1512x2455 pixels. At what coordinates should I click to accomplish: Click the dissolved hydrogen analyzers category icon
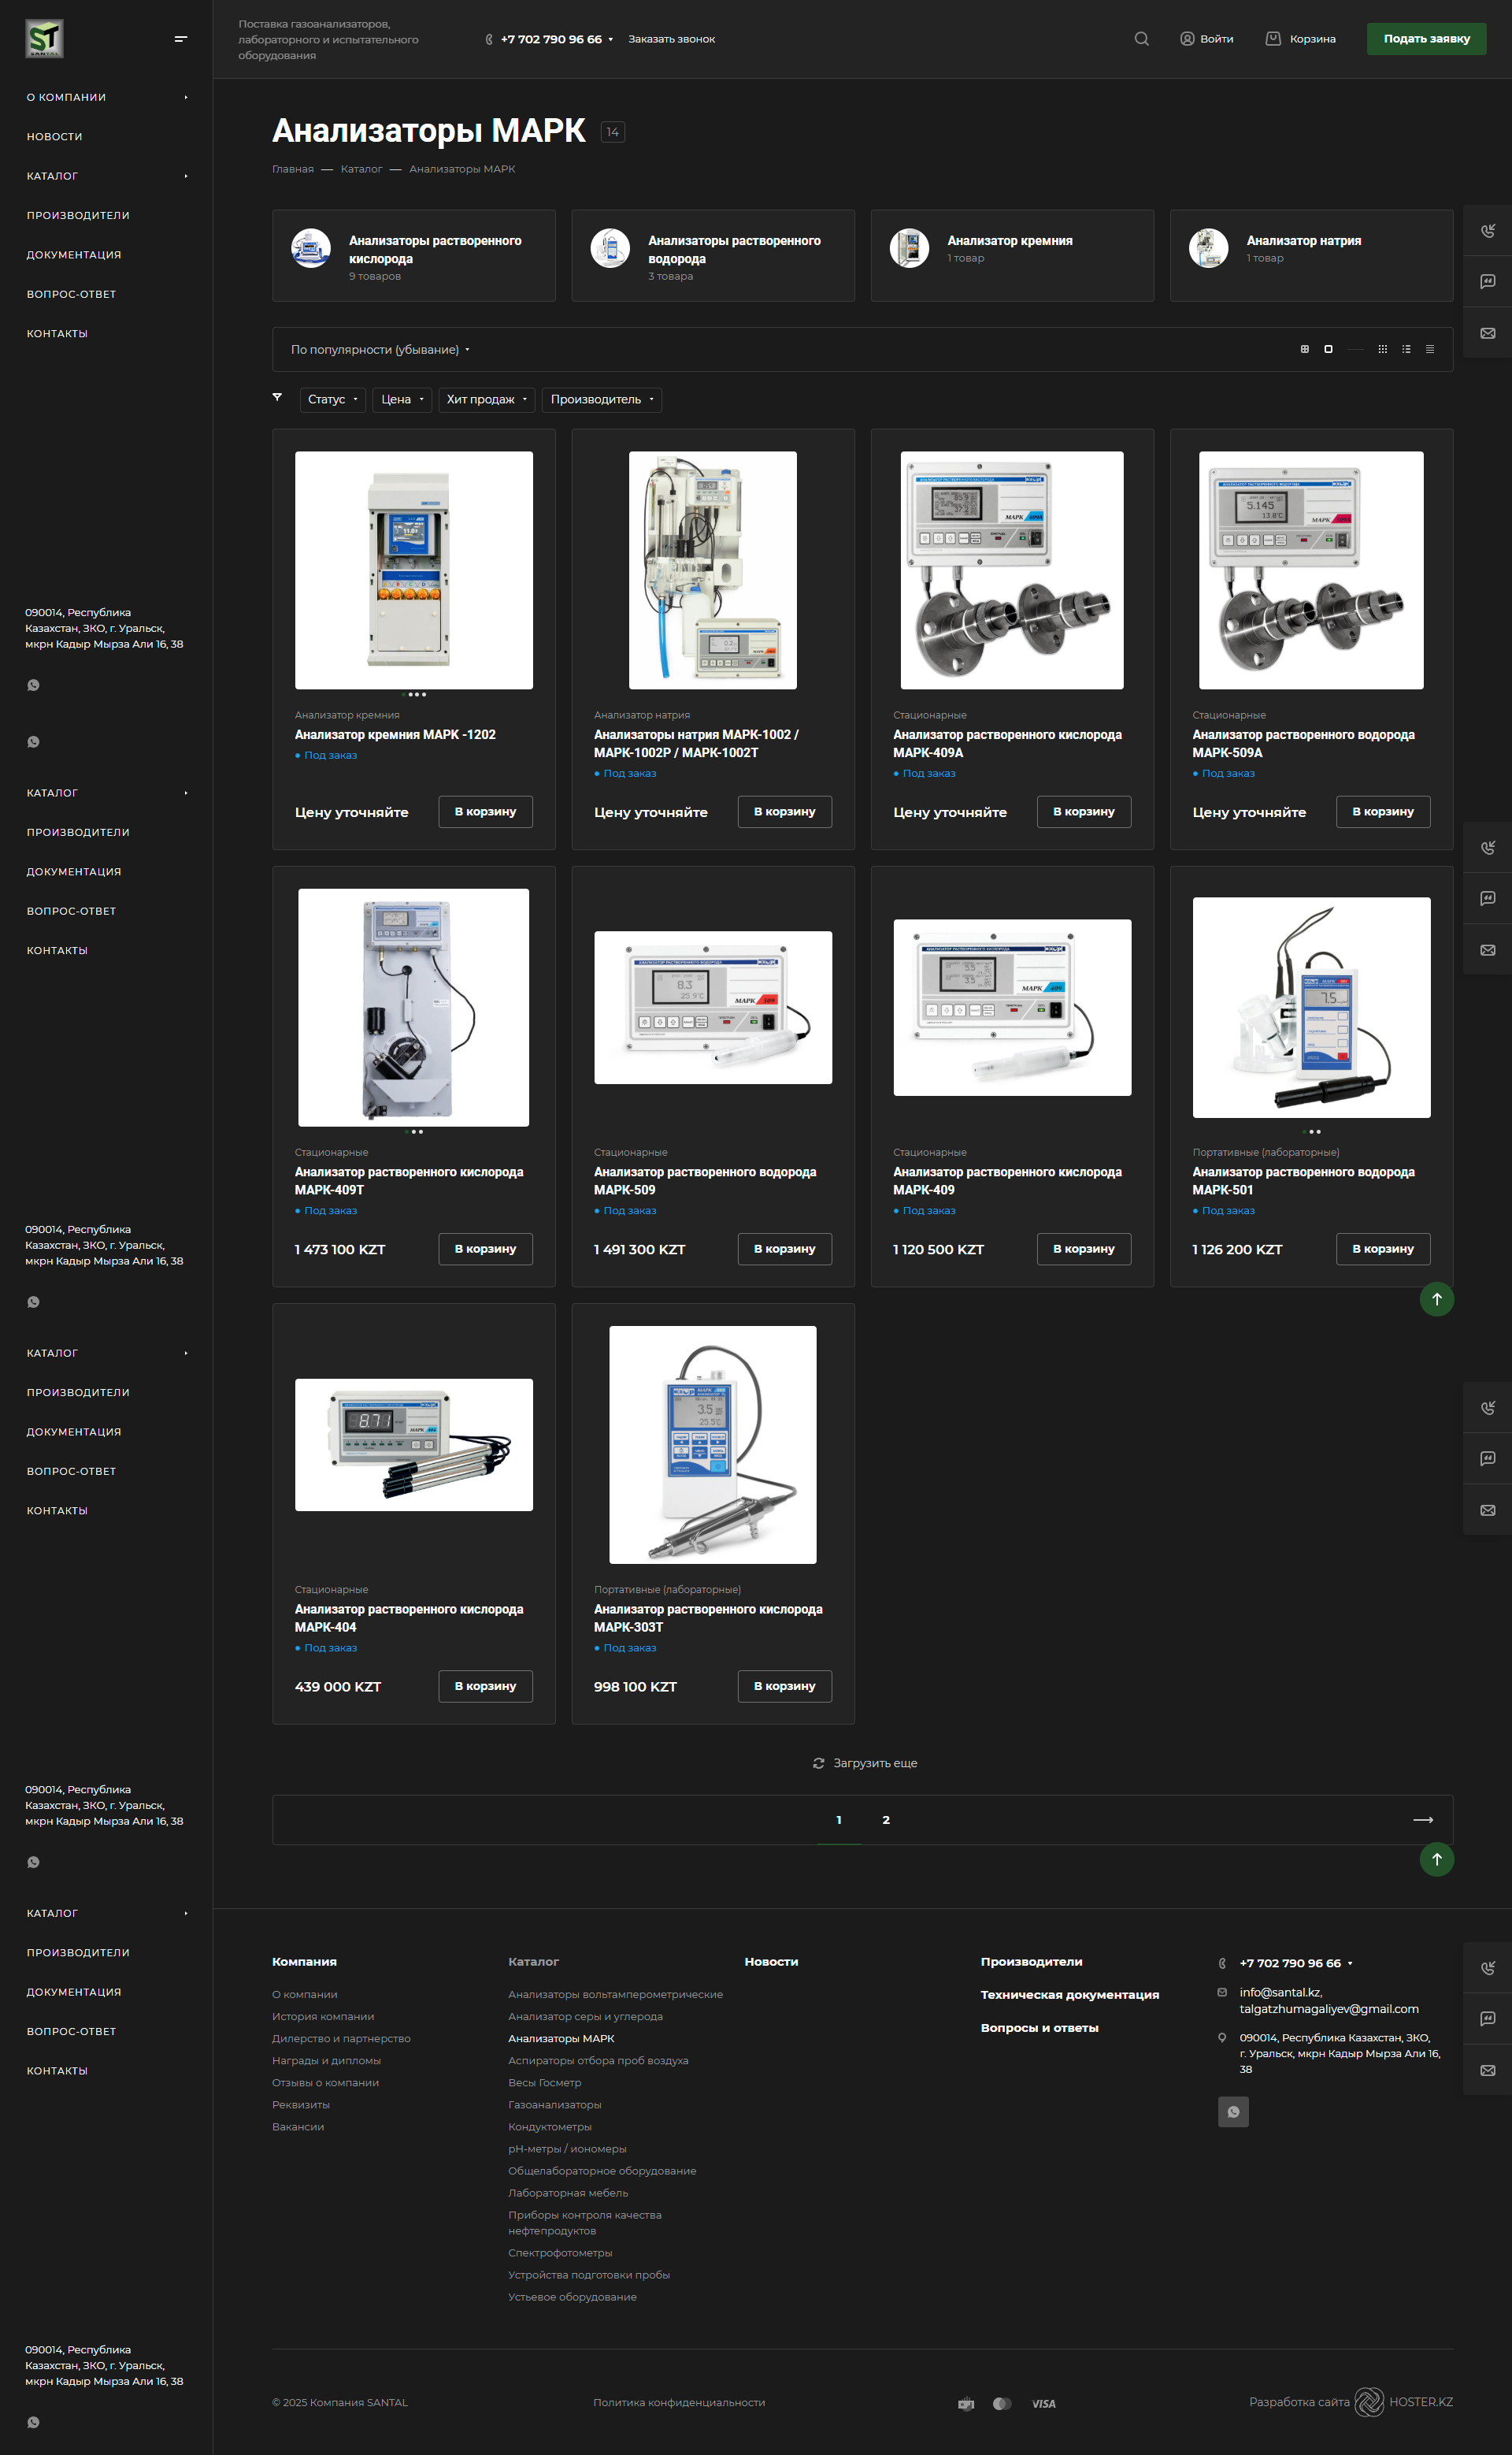pyautogui.click(x=610, y=248)
